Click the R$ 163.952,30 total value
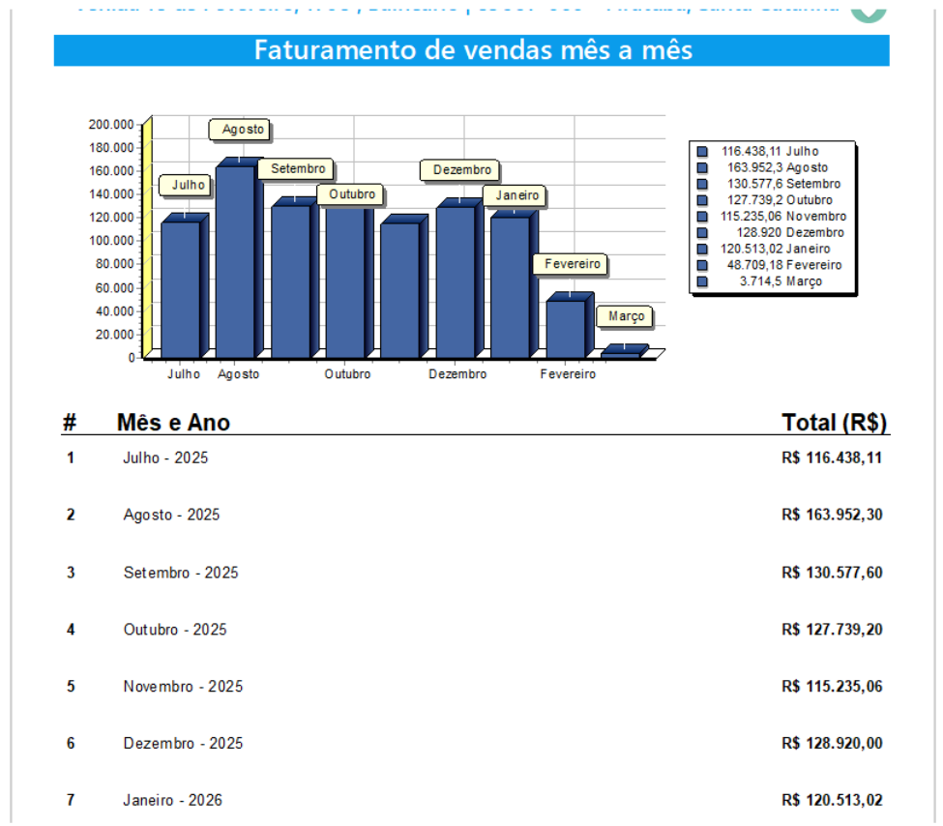This screenshot has height=826, width=943. pos(831,515)
